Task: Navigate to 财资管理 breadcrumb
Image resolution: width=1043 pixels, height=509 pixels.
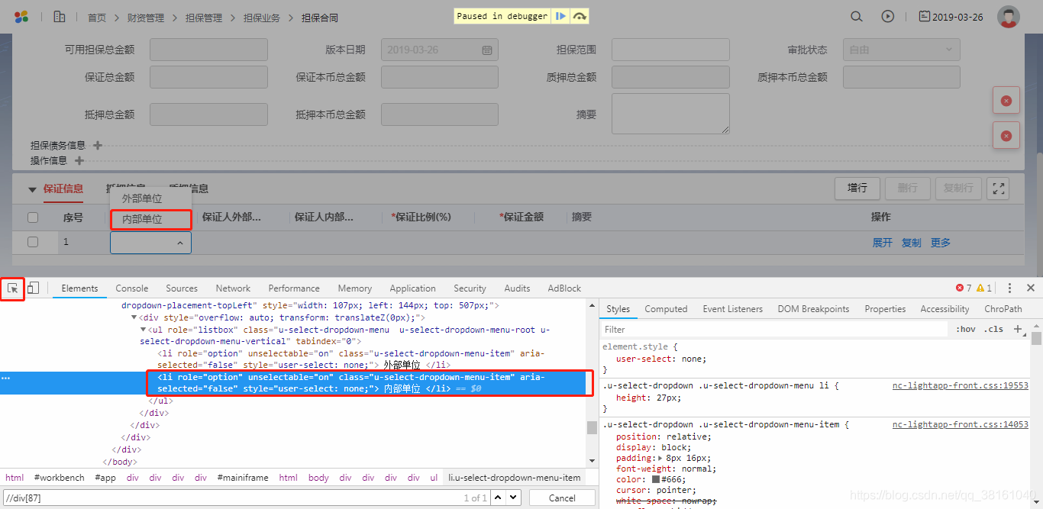Action: pyautogui.click(x=145, y=18)
